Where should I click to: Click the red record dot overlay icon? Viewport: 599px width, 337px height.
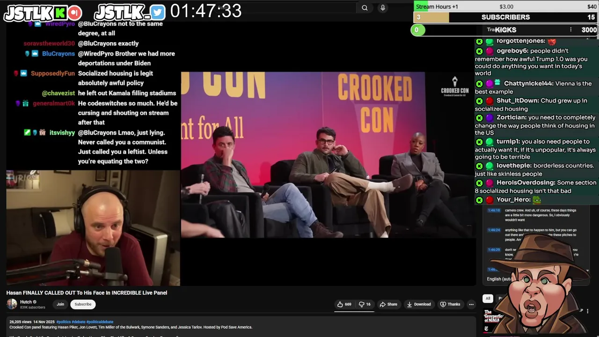(75, 13)
